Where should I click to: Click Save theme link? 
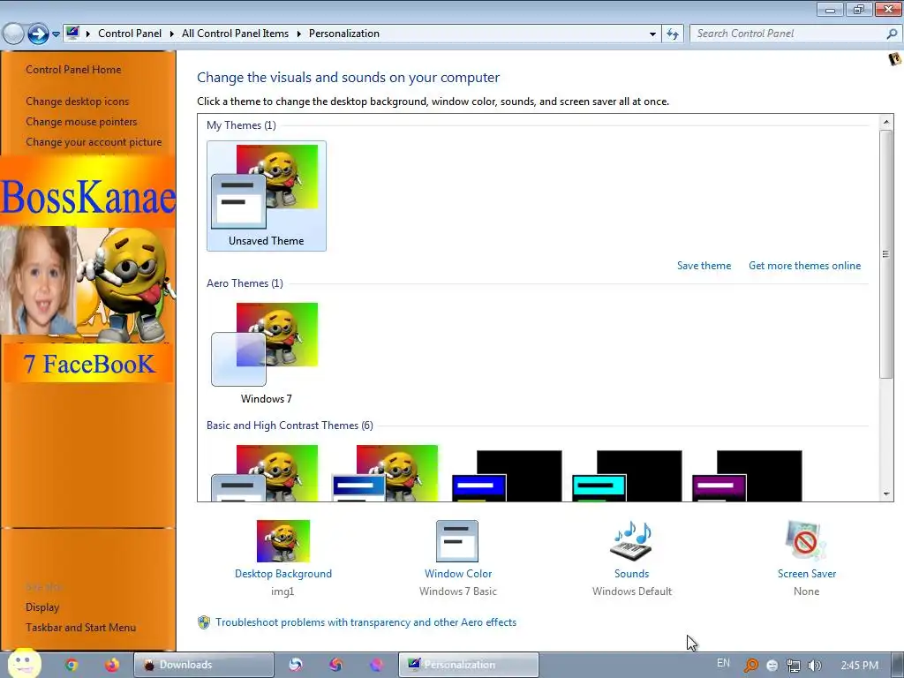click(704, 266)
